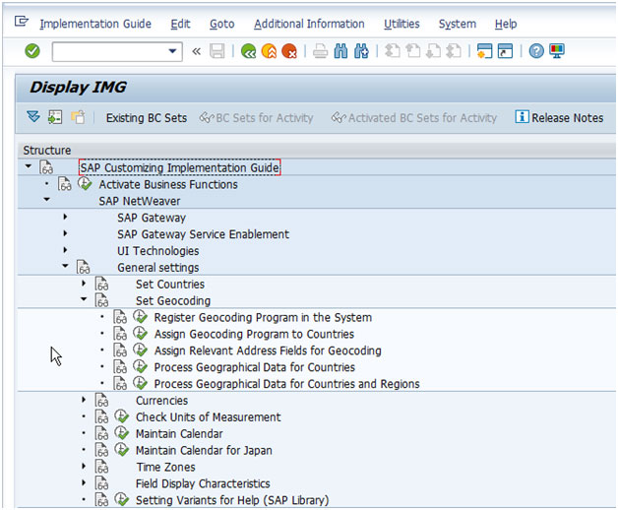
Task: Click the green Back icon
Action: pos(248,51)
